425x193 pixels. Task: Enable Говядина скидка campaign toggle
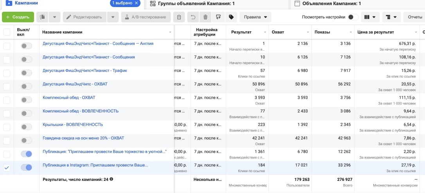27,141
